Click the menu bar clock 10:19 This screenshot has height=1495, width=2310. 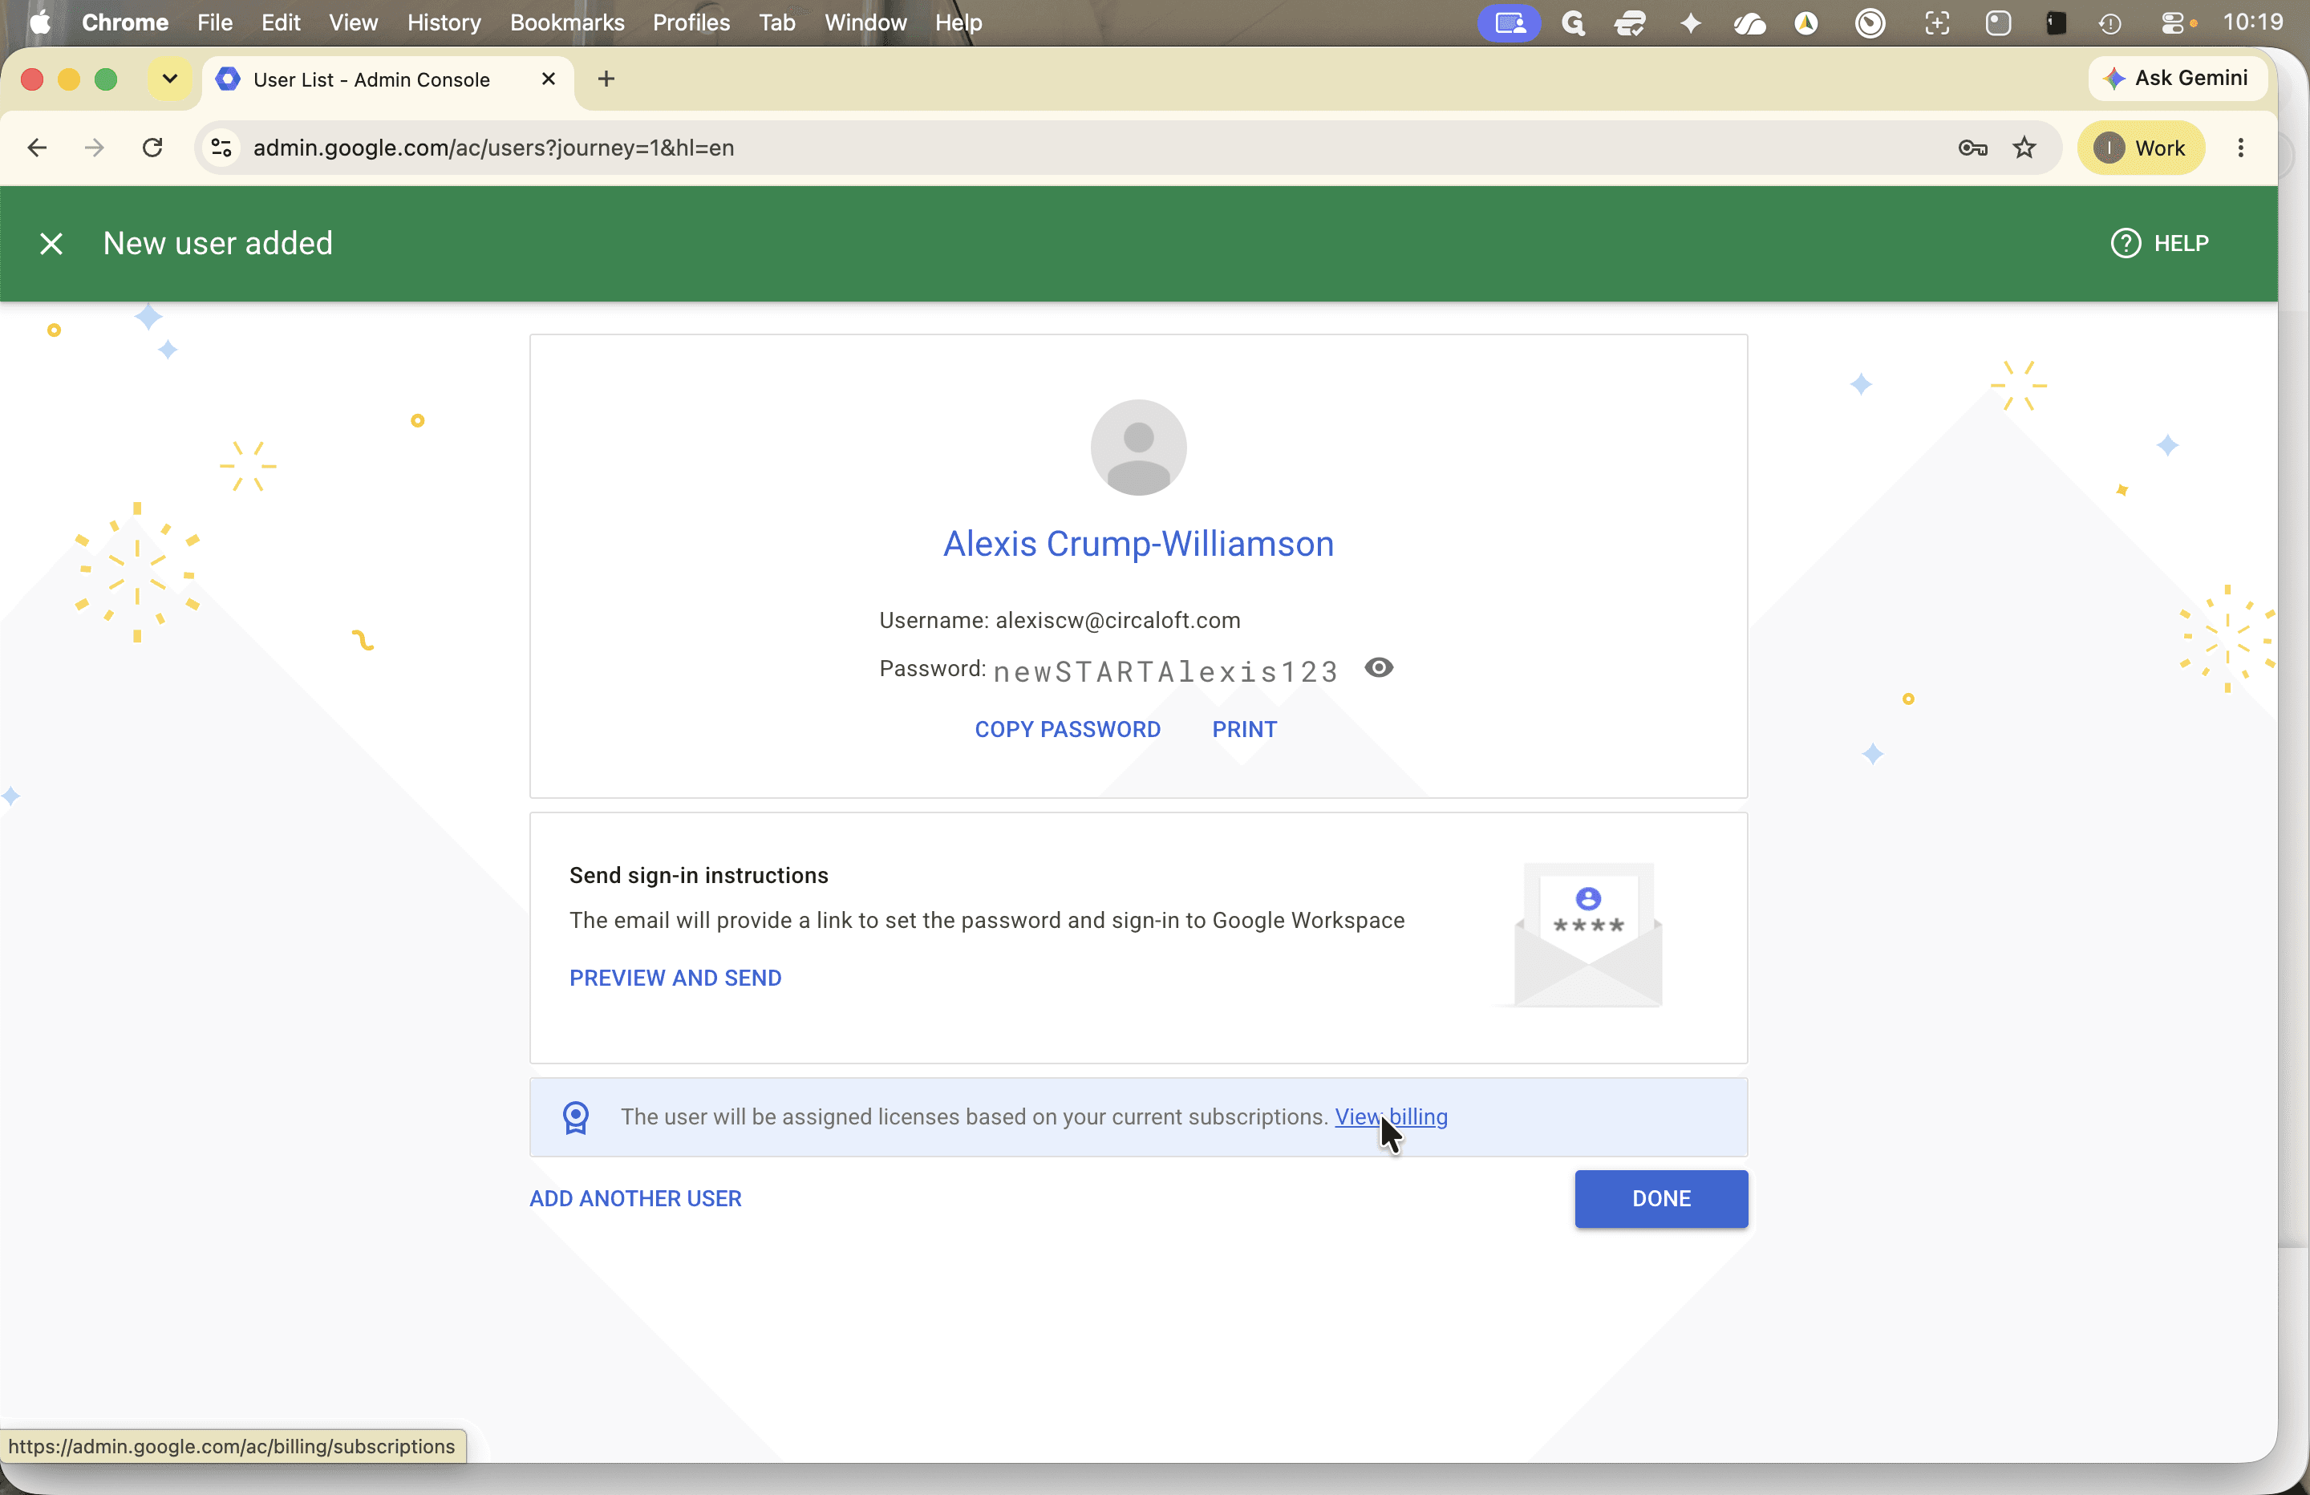click(x=2251, y=22)
